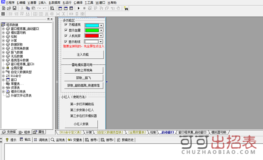This screenshot has height=160, width=263.
Task: Click the Paste clipboard icon
Action: pos(33,8)
